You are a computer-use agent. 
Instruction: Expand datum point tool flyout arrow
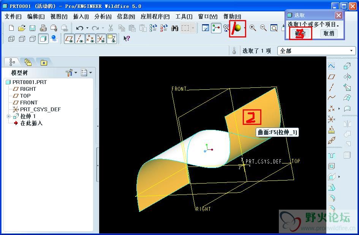pyautogui.click(x=339, y=109)
